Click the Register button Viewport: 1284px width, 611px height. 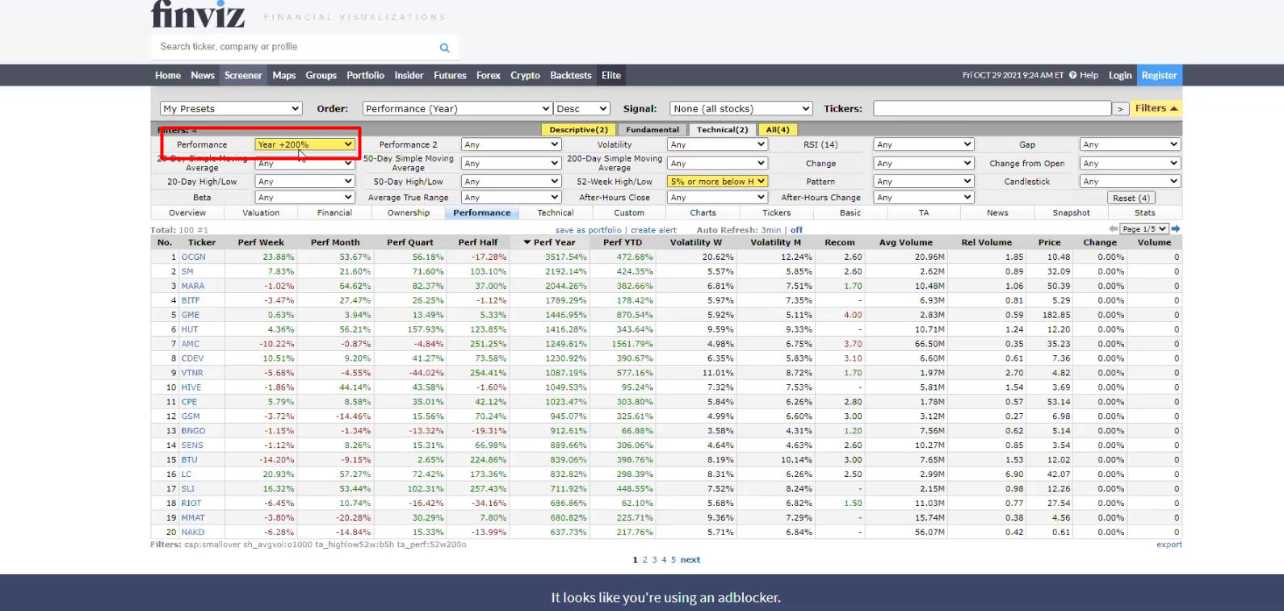pos(1159,75)
